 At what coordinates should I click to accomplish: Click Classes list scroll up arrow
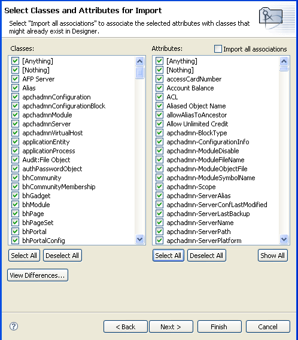click(140, 62)
